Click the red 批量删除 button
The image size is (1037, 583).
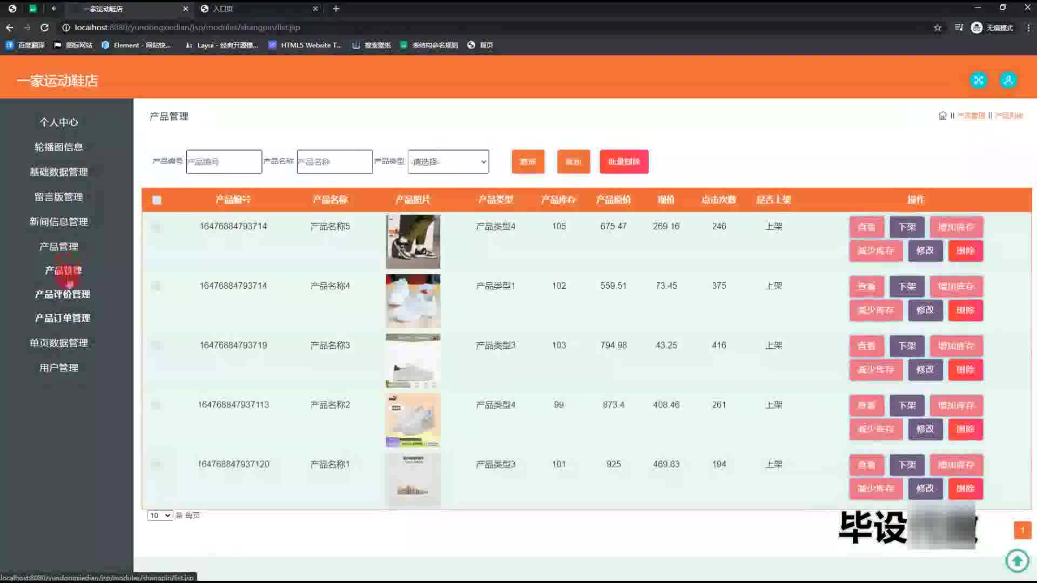pos(624,162)
